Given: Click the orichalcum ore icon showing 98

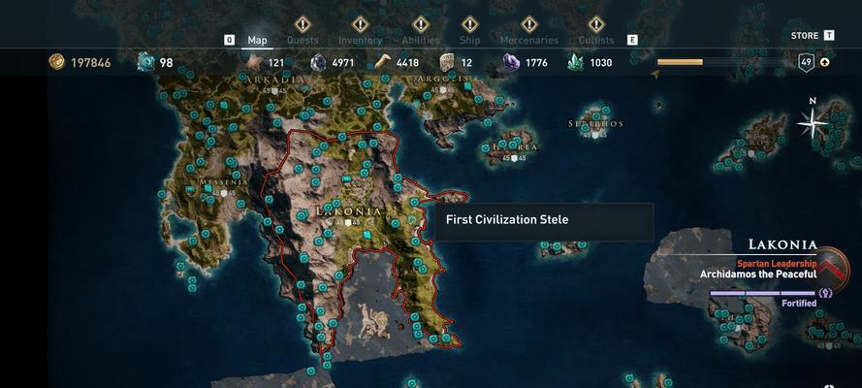Looking at the screenshot, I should (x=145, y=62).
